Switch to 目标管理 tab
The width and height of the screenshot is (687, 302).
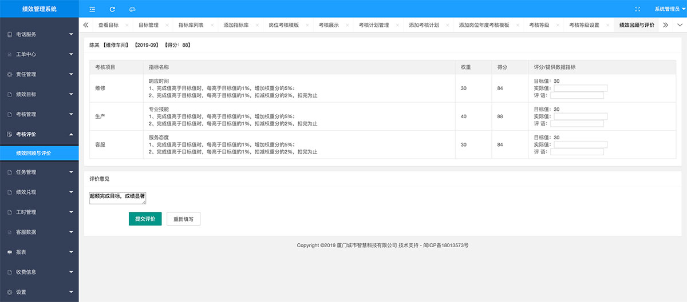148,25
